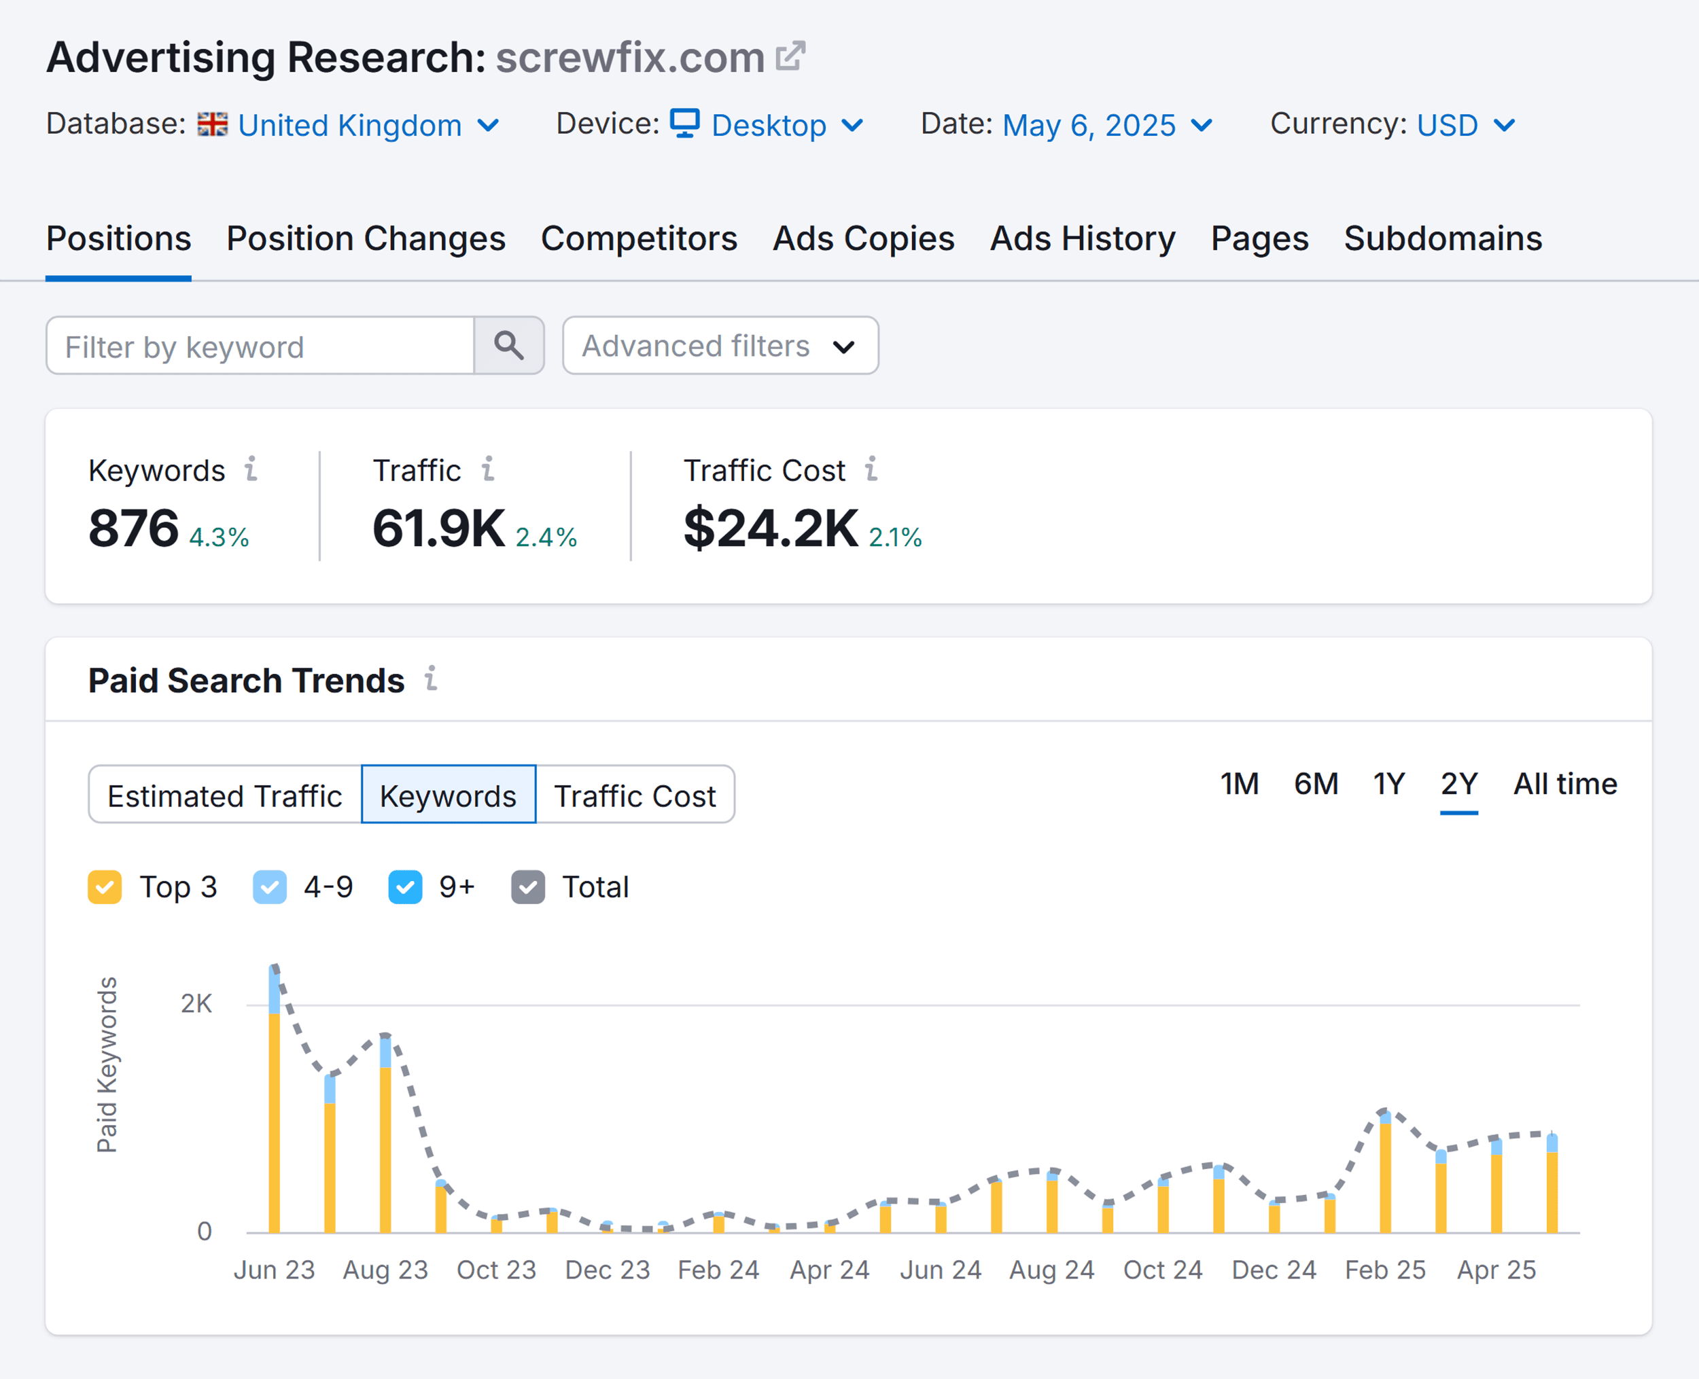This screenshot has height=1379, width=1699.
Task: Toggle the 4-9 positions checkbox off
Action: coord(270,886)
